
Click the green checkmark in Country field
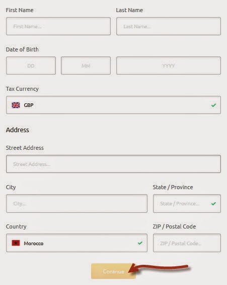pyautogui.click(x=140, y=243)
